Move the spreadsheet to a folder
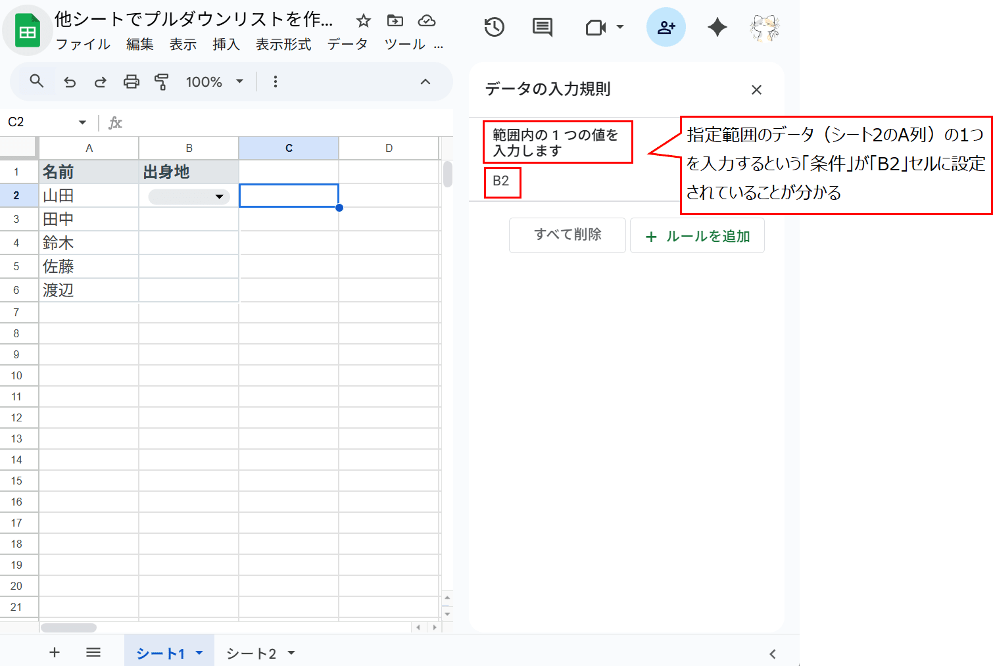The width and height of the screenshot is (993, 666). 395,20
